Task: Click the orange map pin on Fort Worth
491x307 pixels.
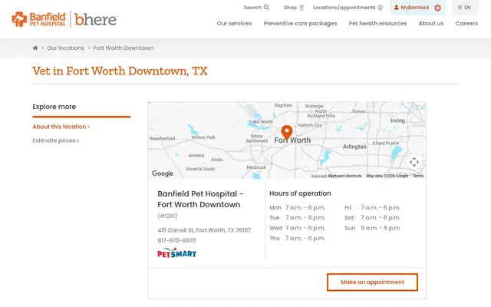Action: coord(287,132)
